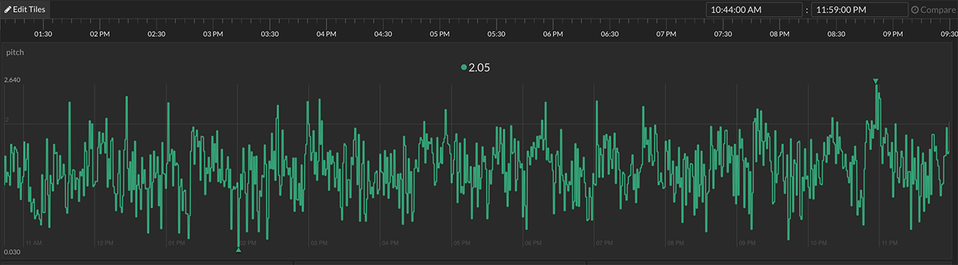Viewport: 958px width, 265px height.
Task: Click the 02 PM mark on the top timeline
Action: 99,34
